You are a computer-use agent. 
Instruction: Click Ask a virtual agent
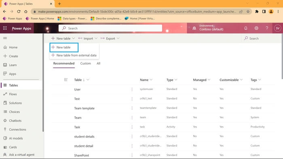[21, 155]
